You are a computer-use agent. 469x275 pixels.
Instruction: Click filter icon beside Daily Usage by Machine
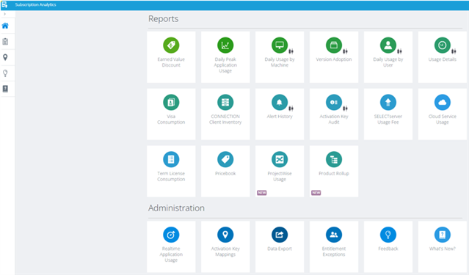click(x=291, y=51)
